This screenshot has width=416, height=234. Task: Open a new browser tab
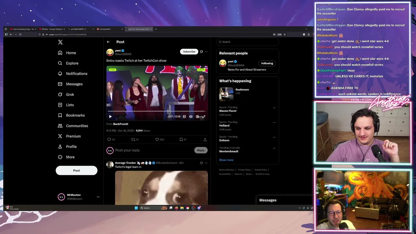click(x=156, y=29)
